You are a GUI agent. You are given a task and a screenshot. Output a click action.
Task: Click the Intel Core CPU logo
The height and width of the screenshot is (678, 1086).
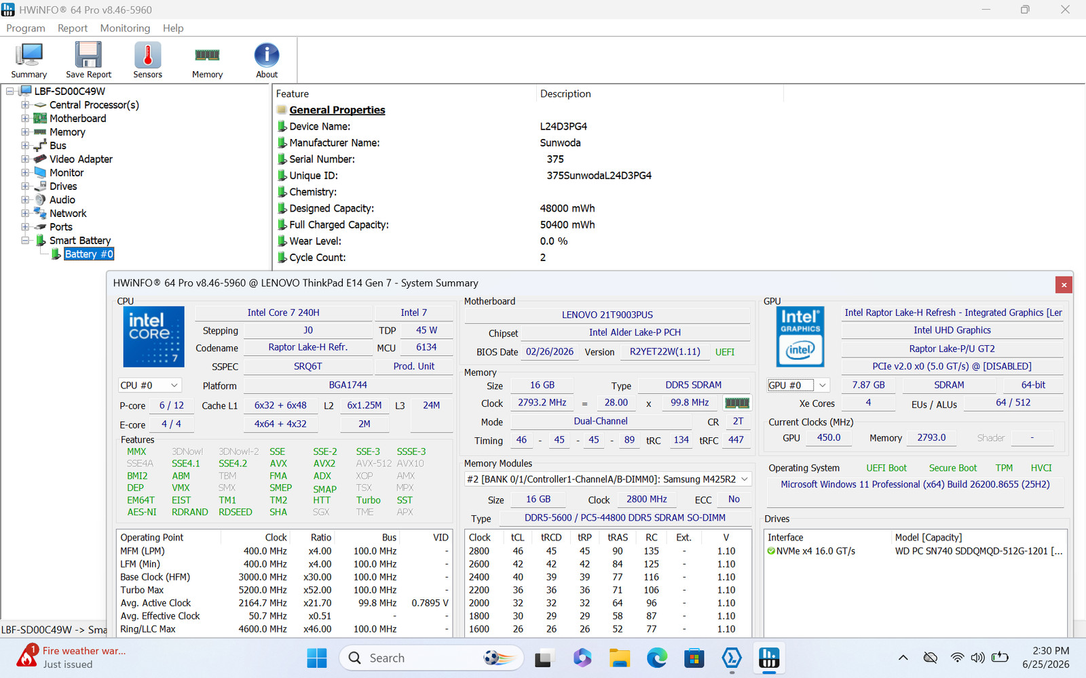coord(153,337)
